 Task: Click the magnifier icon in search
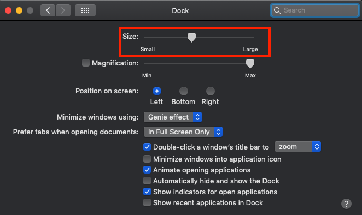(x=277, y=10)
